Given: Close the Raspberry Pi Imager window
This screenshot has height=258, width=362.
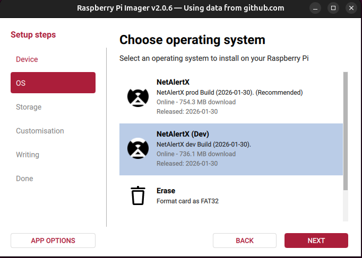Looking at the screenshot, I should click(x=351, y=8).
